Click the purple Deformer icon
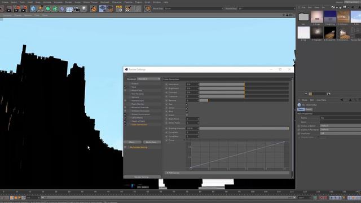This screenshot has height=203, width=361. point(62,9)
